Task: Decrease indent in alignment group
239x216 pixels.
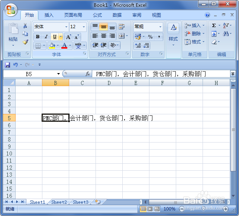Action: 95,45
